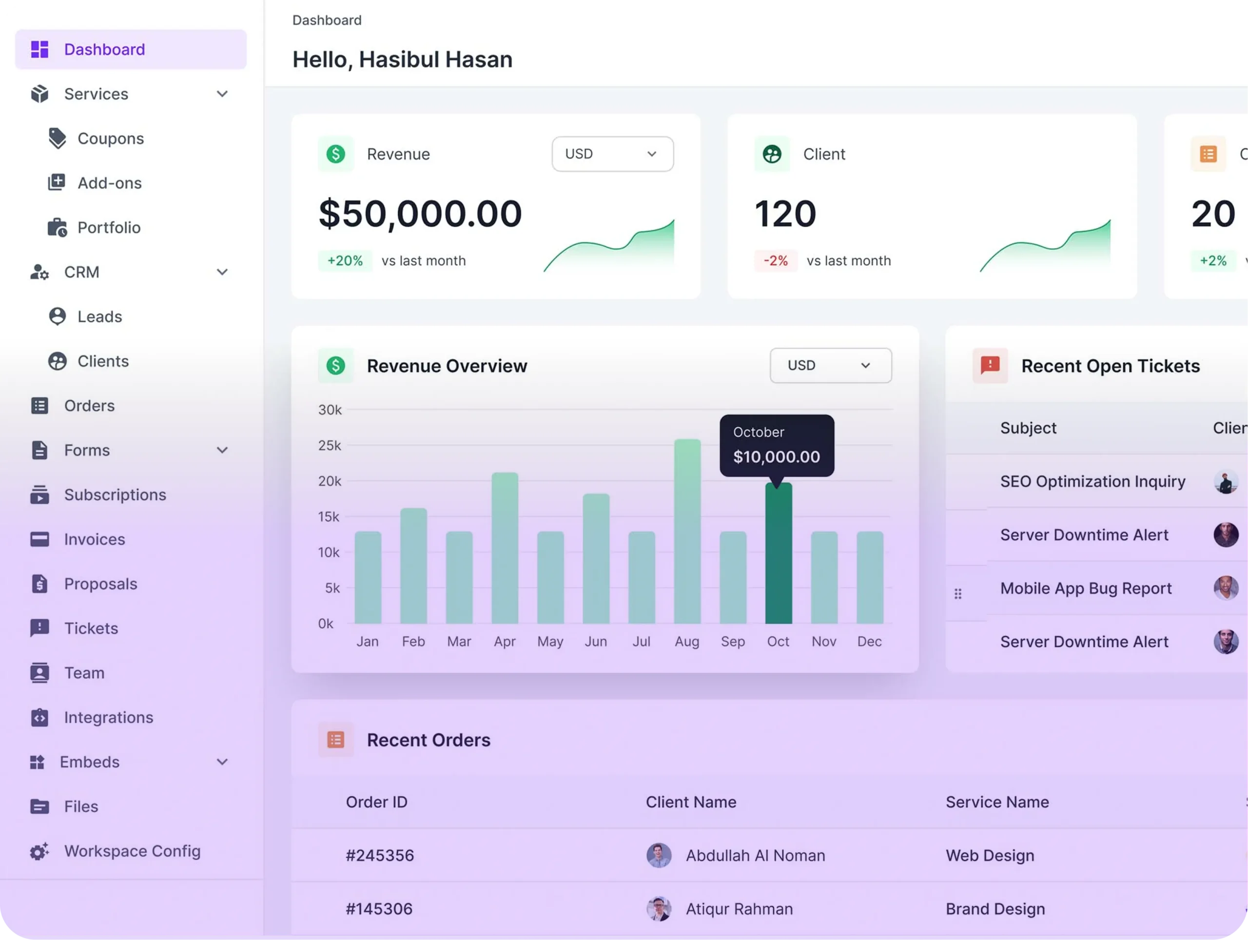Viewport: 1248px width, 940px height.
Task: Select the highlighted October bar in chart
Action: (778, 553)
